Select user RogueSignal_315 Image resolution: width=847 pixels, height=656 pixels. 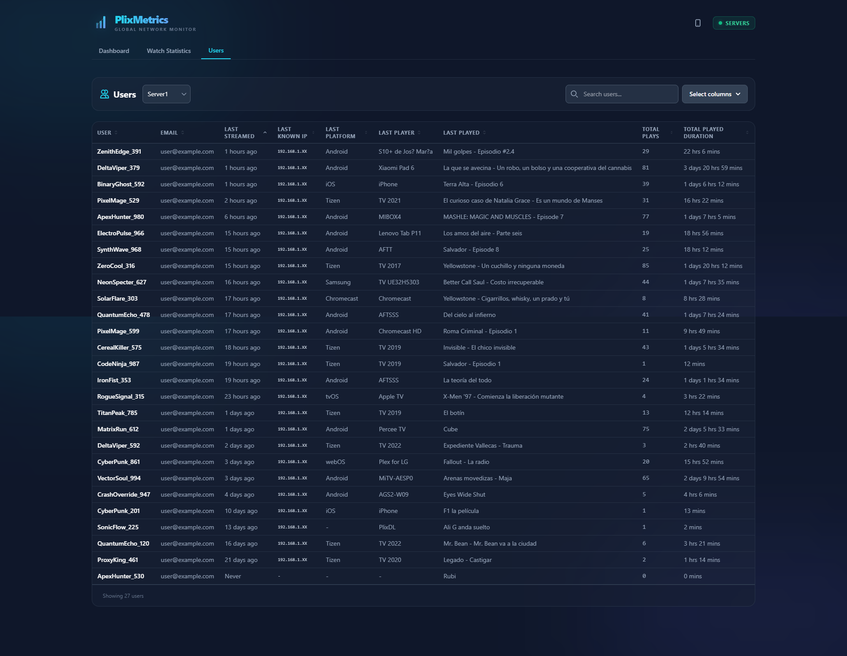[x=120, y=396]
